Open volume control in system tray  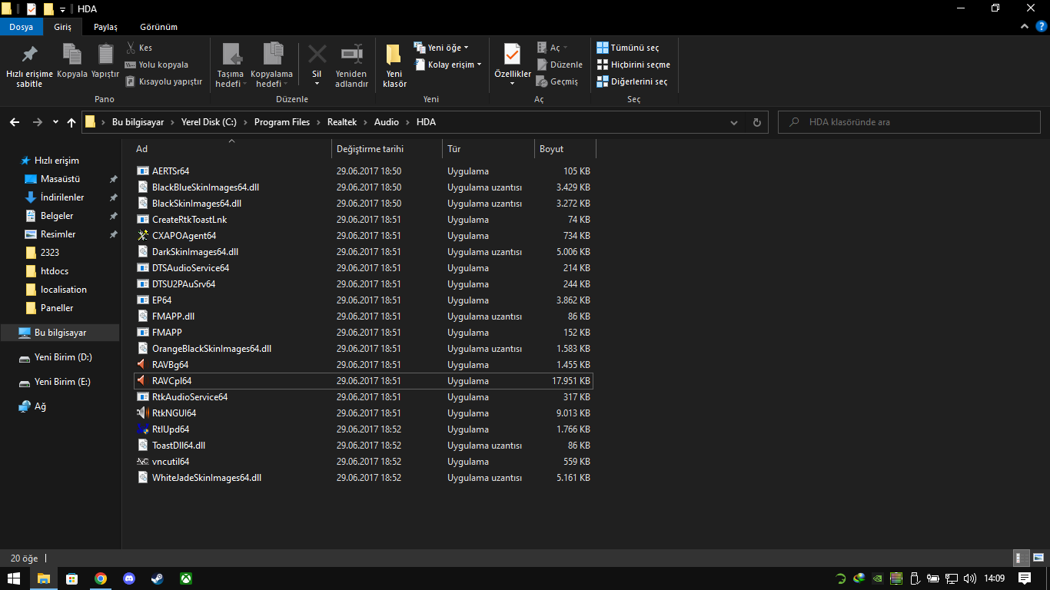970,578
